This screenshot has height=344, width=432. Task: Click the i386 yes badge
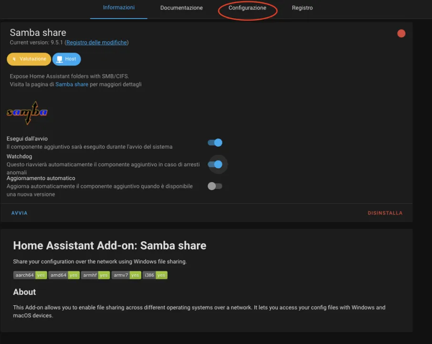155,275
